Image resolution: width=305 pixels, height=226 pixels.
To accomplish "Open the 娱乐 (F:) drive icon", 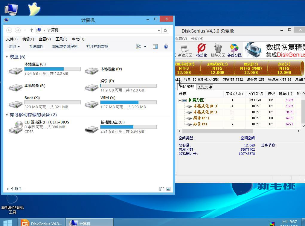I will [91, 87].
